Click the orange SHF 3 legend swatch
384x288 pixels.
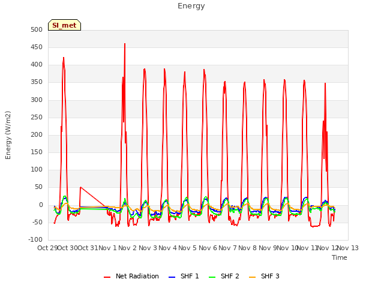[x=252, y=277]
